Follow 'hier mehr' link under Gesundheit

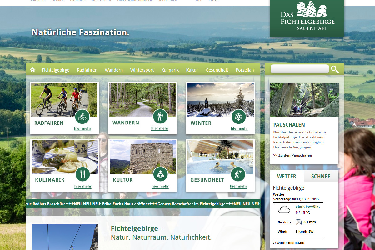pos(238,186)
